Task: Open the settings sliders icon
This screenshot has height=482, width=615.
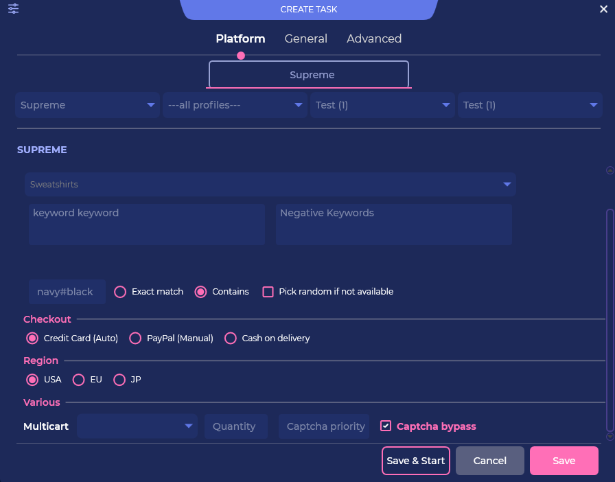Action: pos(13,9)
